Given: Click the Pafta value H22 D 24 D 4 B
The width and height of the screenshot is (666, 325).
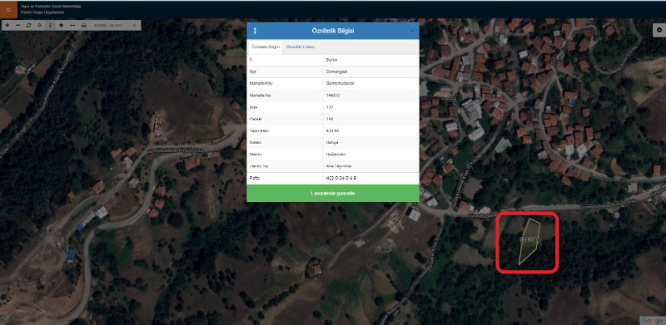Looking at the screenshot, I should (x=340, y=179).
